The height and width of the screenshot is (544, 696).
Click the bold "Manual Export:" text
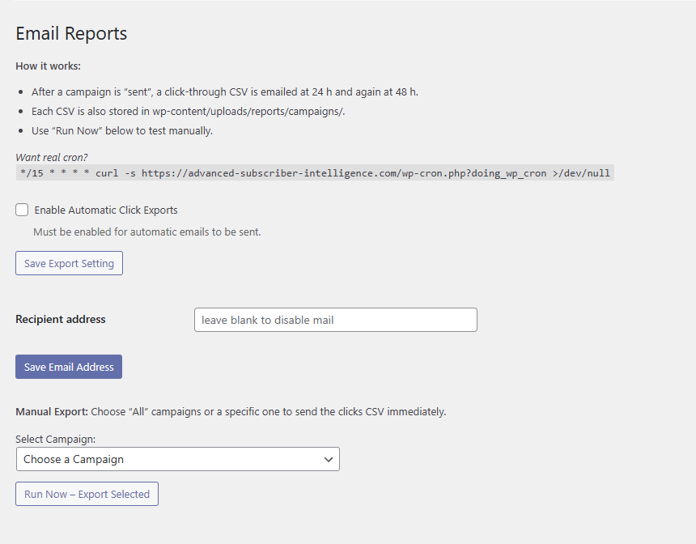tap(52, 411)
